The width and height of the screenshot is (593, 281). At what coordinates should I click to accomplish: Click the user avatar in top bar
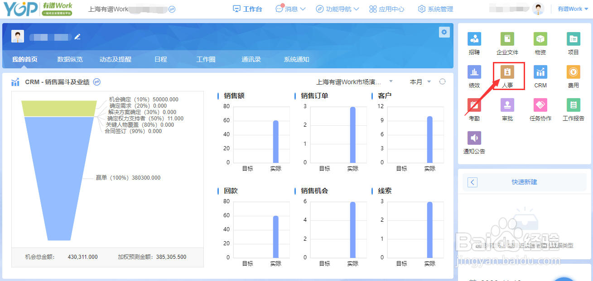pyautogui.click(x=538, y=9)
